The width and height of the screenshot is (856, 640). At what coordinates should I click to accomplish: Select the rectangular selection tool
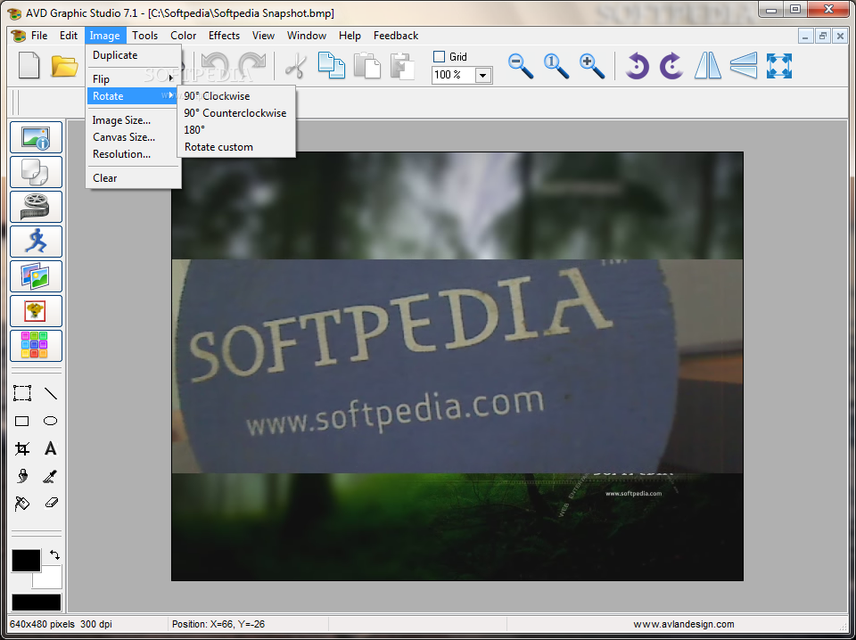click(x=22, y=393)
